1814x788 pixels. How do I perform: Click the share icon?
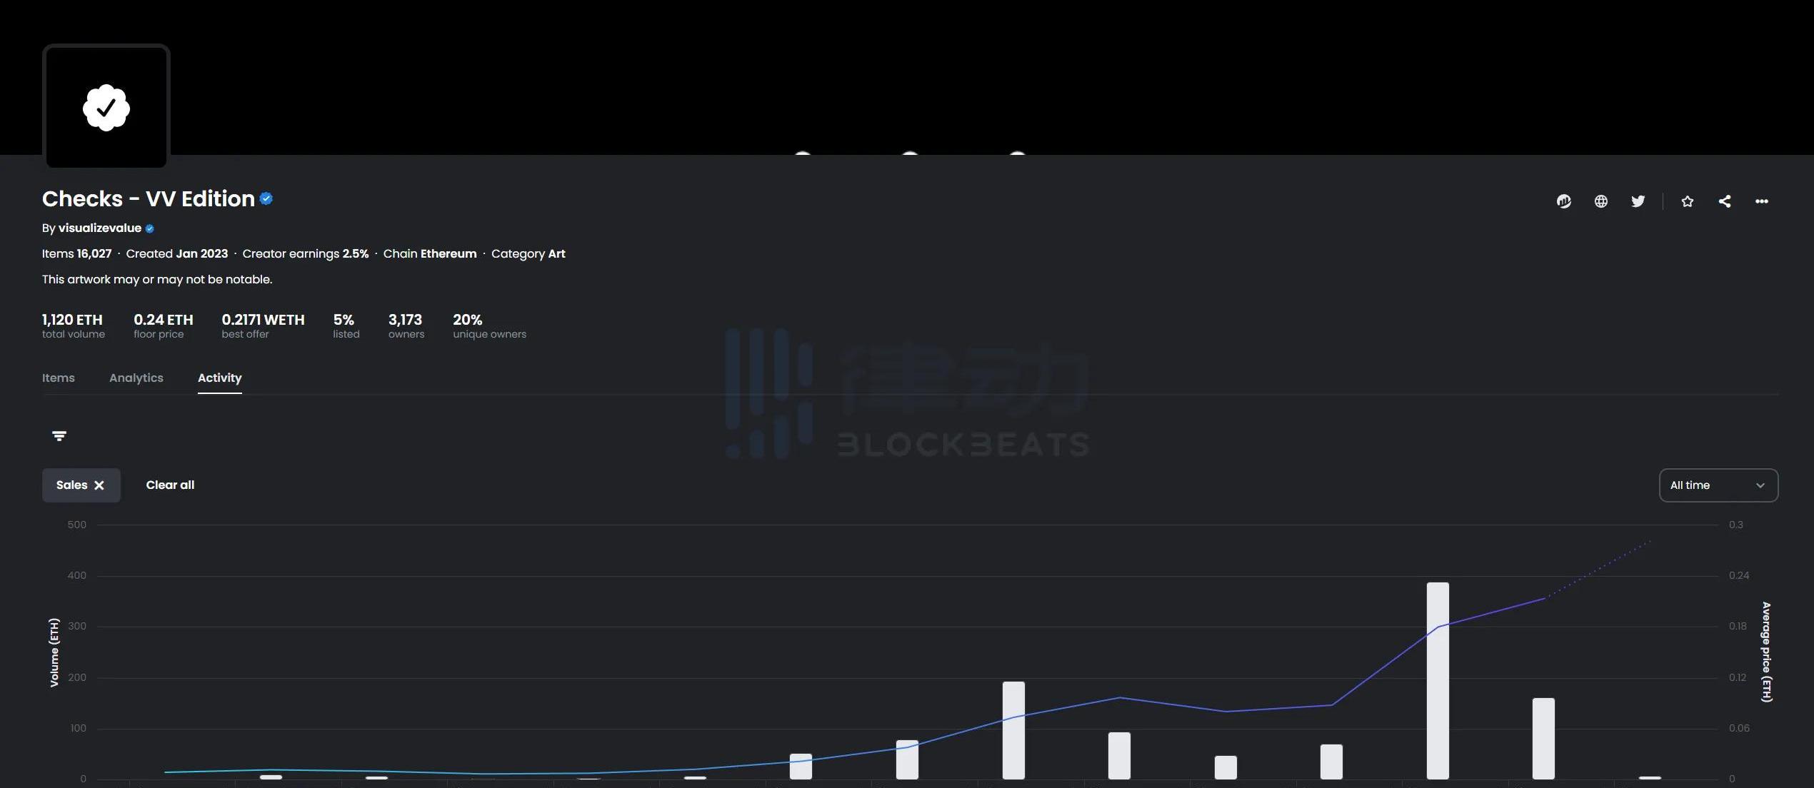pos(1725,201)
